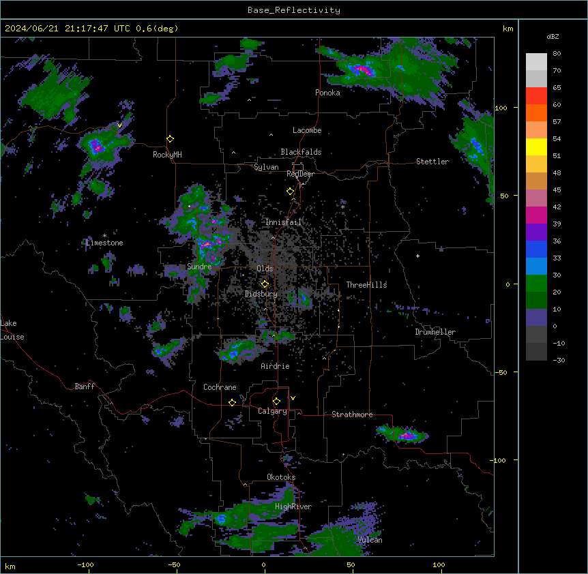
Task: Click the yellow station marker near RockyMH
Action: click(x=170, y=139)
